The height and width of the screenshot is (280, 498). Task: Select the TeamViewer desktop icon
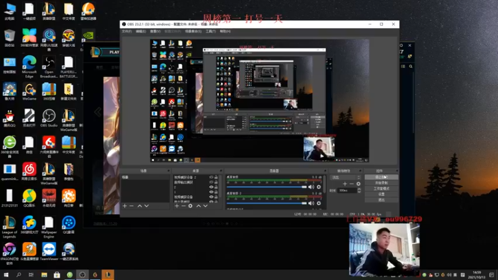pos(49,252)
